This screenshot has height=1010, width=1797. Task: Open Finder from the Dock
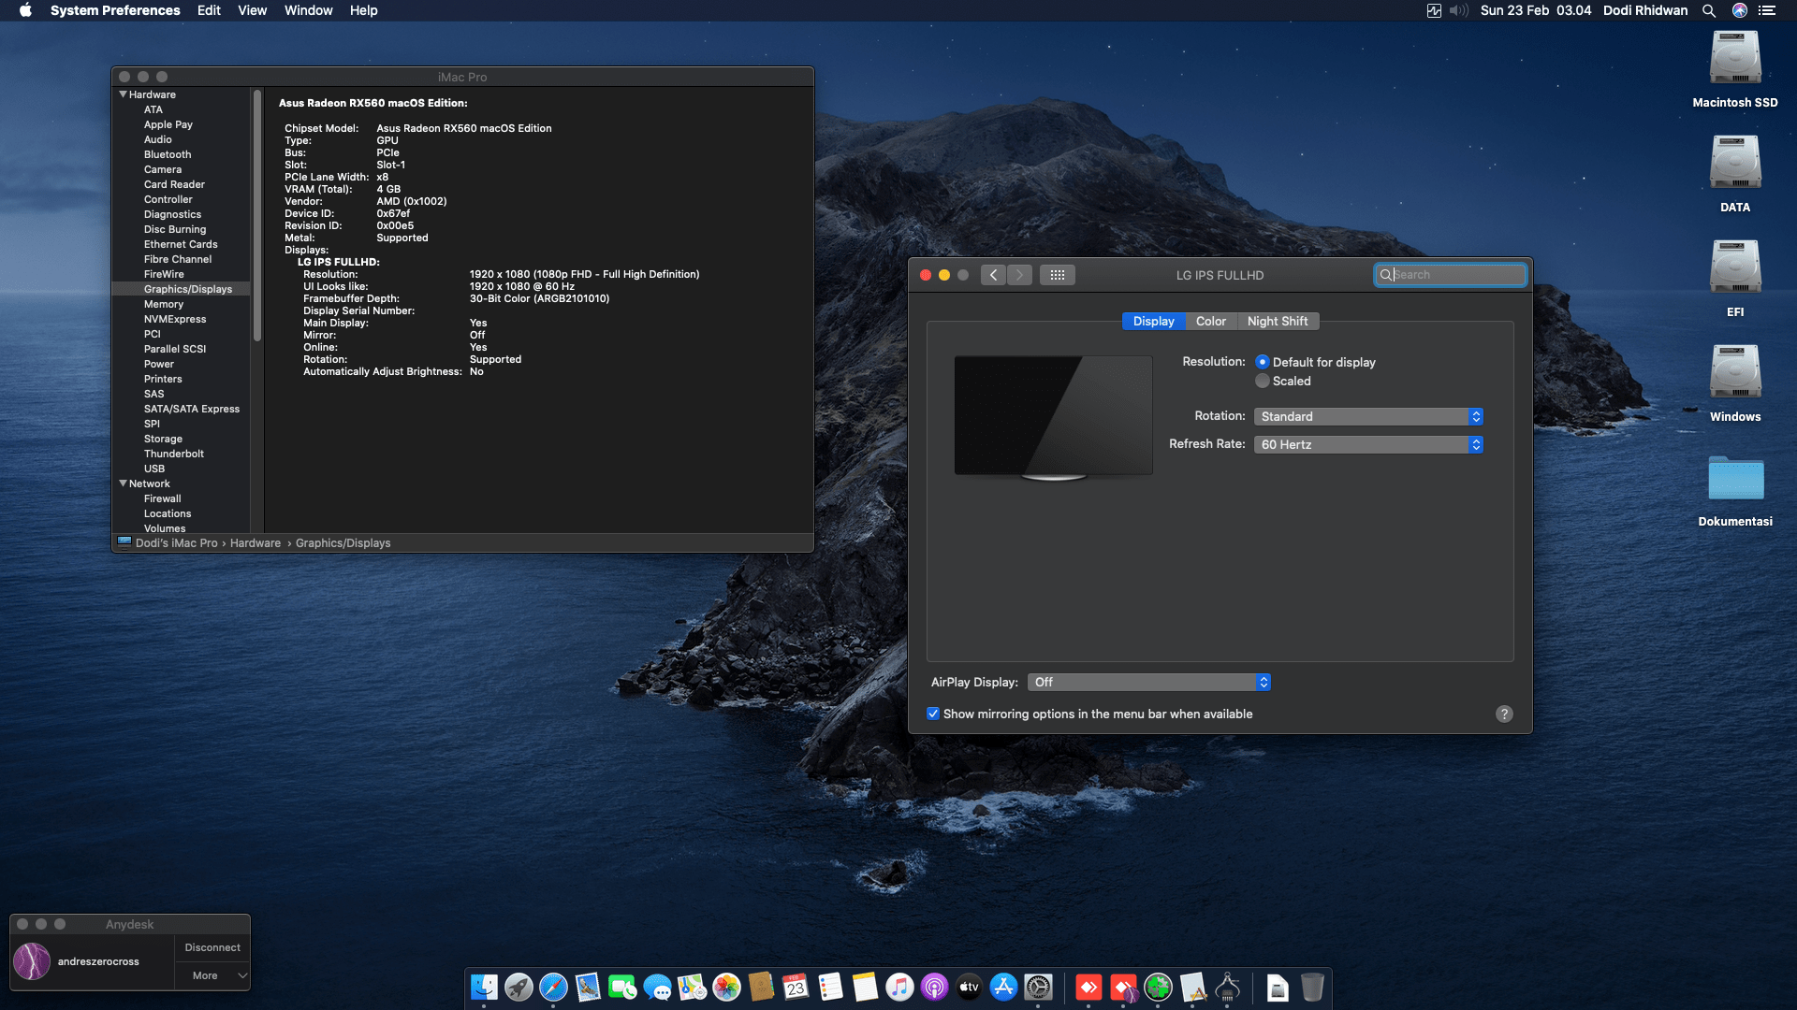[x=484, y=987]
